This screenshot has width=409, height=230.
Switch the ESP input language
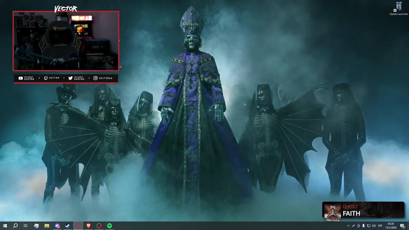380,226
